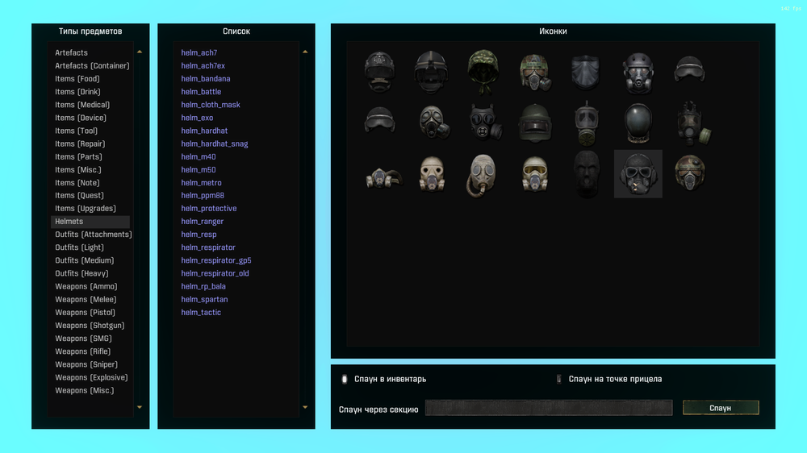Select helm_ach7 in the list
Viewport: 807px width, 453px height.
pos(199,52)
